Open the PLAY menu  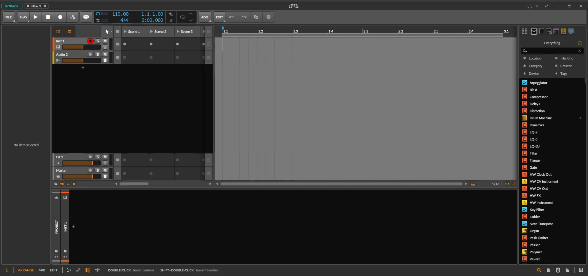[23, 17]
